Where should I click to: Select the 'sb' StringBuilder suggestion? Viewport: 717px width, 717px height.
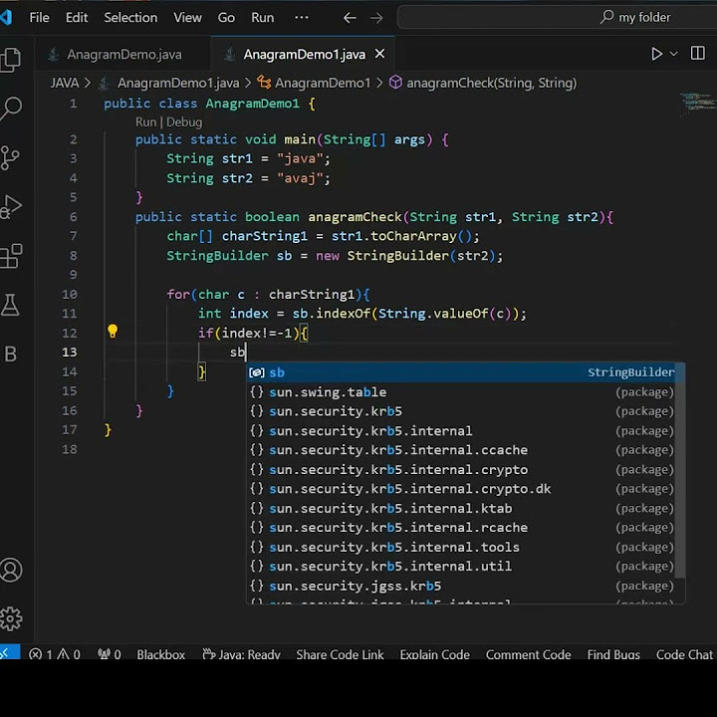coord(462,372)
